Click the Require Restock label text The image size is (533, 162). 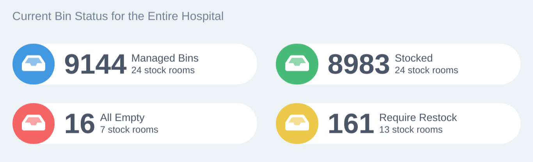tap(418, 118)
